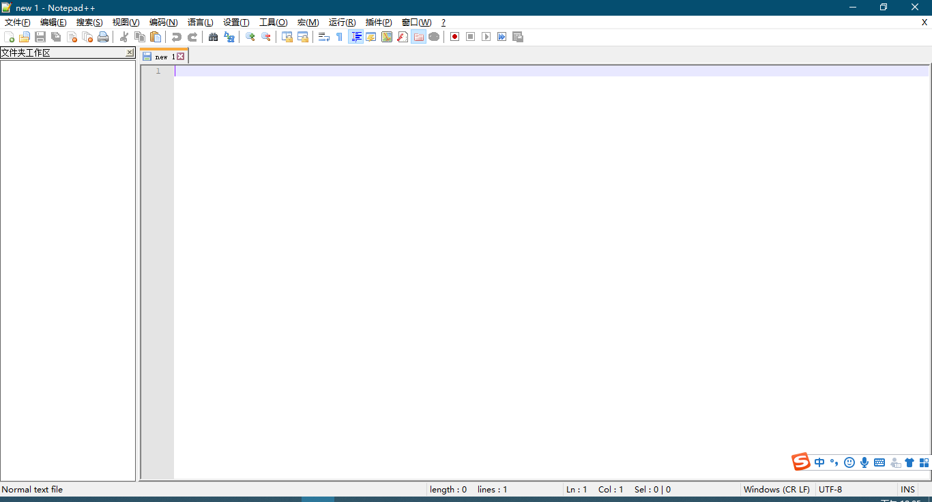Click the Print icon in toolbar
The height and width of the screenshot is (502, 932).
click(x=103, y=37)
